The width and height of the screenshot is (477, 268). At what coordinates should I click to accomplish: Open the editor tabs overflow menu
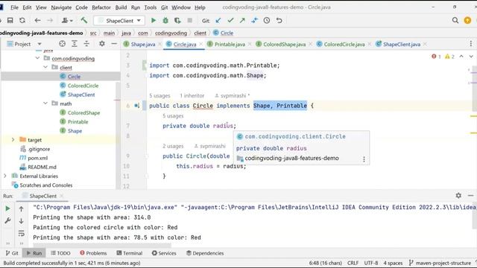click(x=471, y=44)
